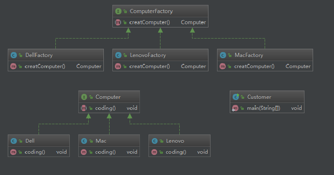
Task: Select creatComputer() in DellFactory node
Action: (45, 66)
